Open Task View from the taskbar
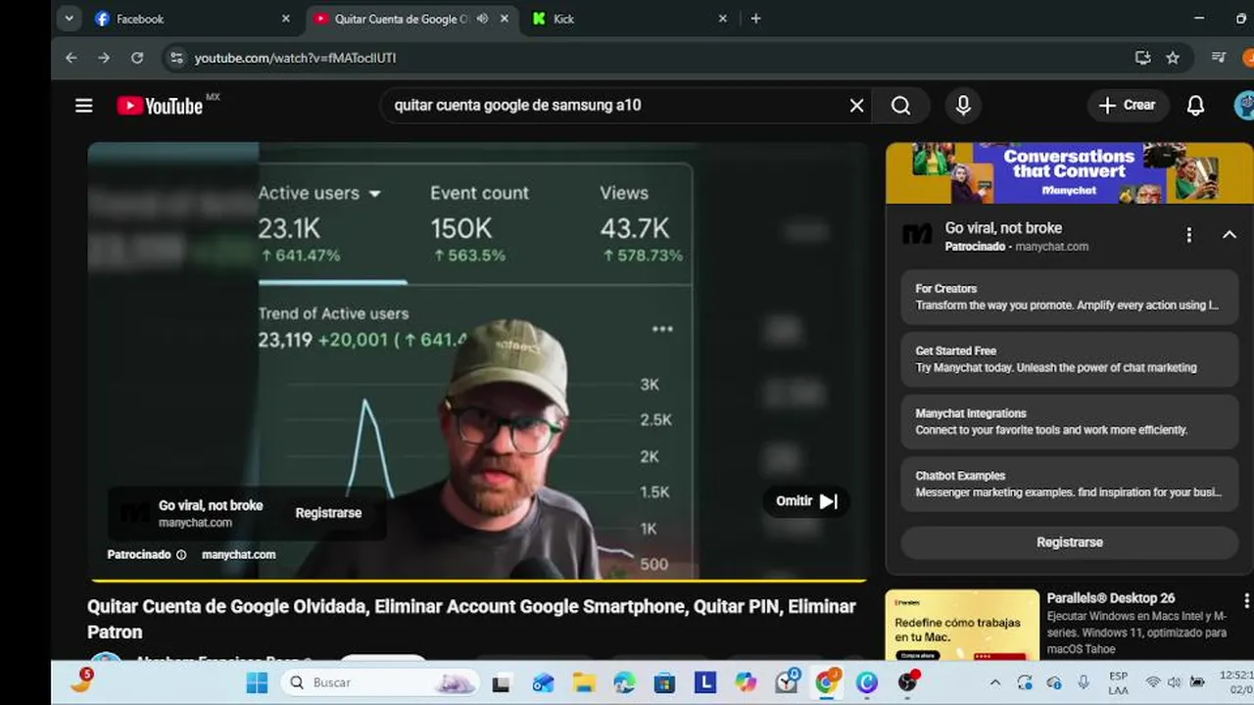Screen dimensions: 1254x705 pyautogui.click(x=501, y=682)
